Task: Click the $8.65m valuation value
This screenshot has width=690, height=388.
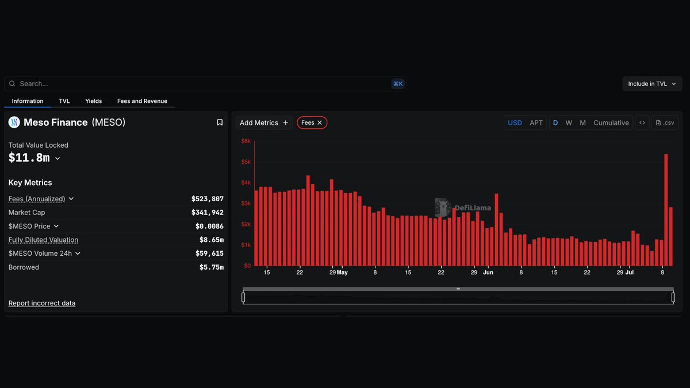Action: coord(212,240)
